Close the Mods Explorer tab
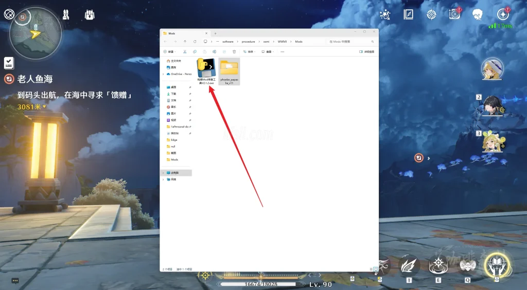The width and height of the screenshot is (527, 290). point(206,33)
